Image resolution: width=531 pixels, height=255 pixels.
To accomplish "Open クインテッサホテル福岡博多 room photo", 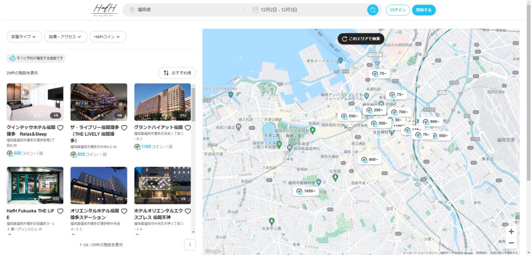I will [x=35, y=102].
